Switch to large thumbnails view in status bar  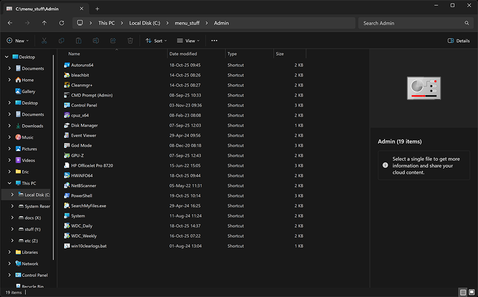(472, 292)
